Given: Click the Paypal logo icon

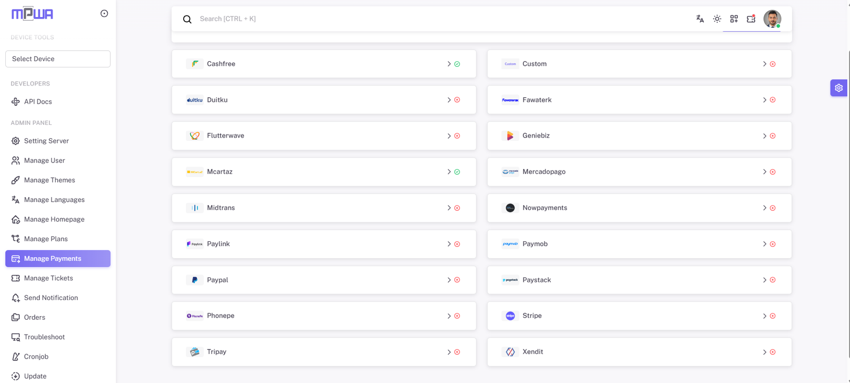Looking at the screenshot, I should pos(194,280).
